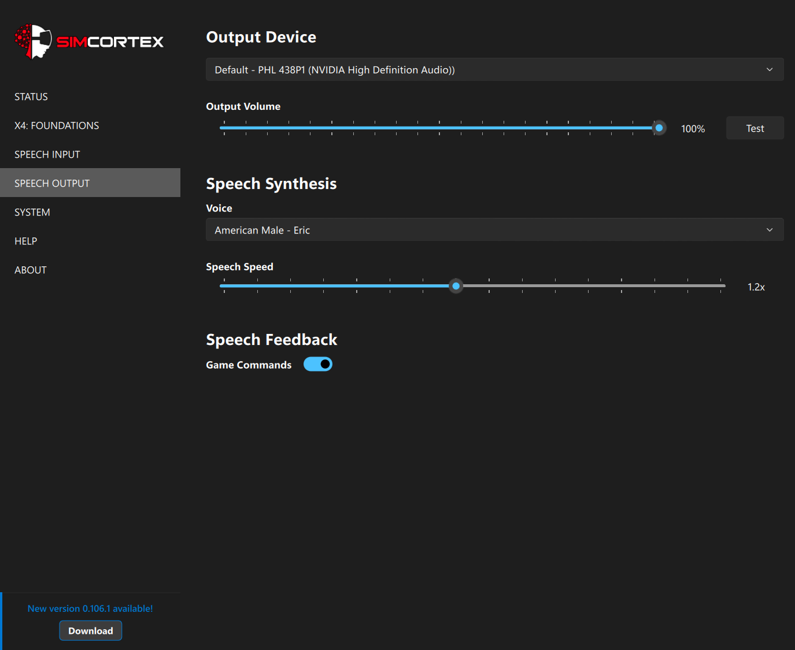Click the new version 0.106.1 notice
Image resolution: width=795 pixels, height=650 pixels.
[x=90, y=608]
